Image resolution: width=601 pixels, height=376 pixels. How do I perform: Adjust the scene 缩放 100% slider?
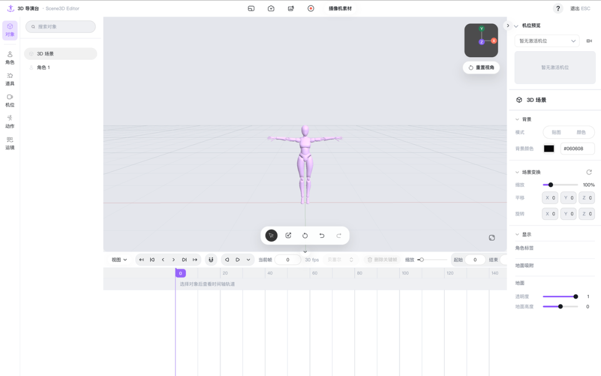[x=560, y=185]
